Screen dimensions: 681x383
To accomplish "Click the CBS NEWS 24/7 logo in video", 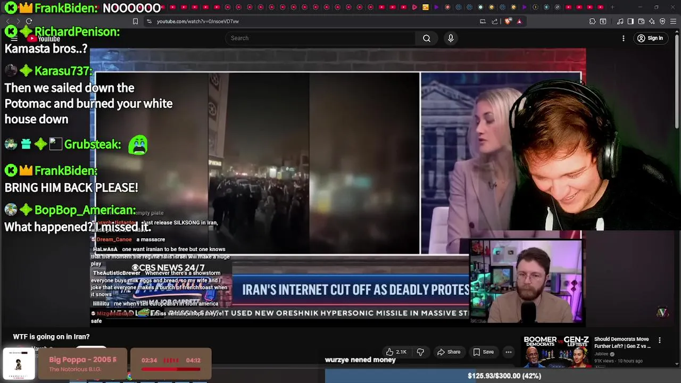I will pos(168,268).
